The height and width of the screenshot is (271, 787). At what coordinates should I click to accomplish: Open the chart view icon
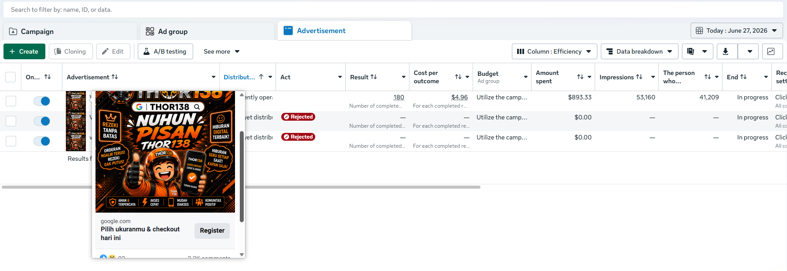tap(771, 51)
